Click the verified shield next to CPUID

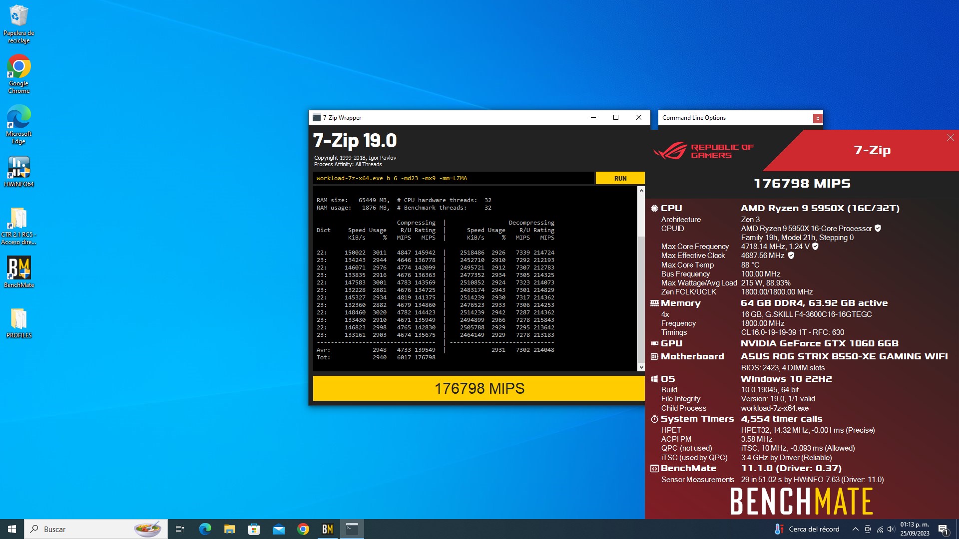[878, 228]
